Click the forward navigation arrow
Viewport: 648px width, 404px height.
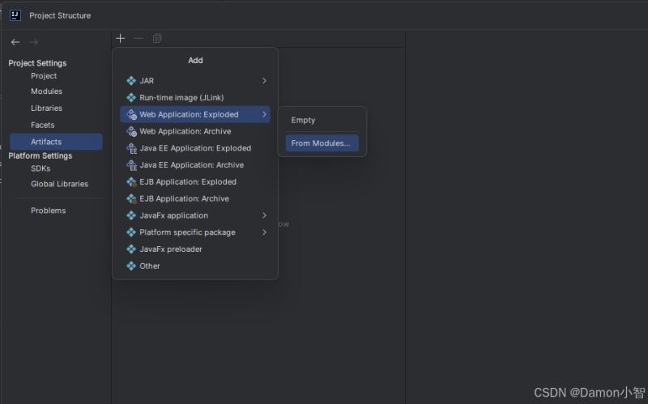tap(34, 42)
